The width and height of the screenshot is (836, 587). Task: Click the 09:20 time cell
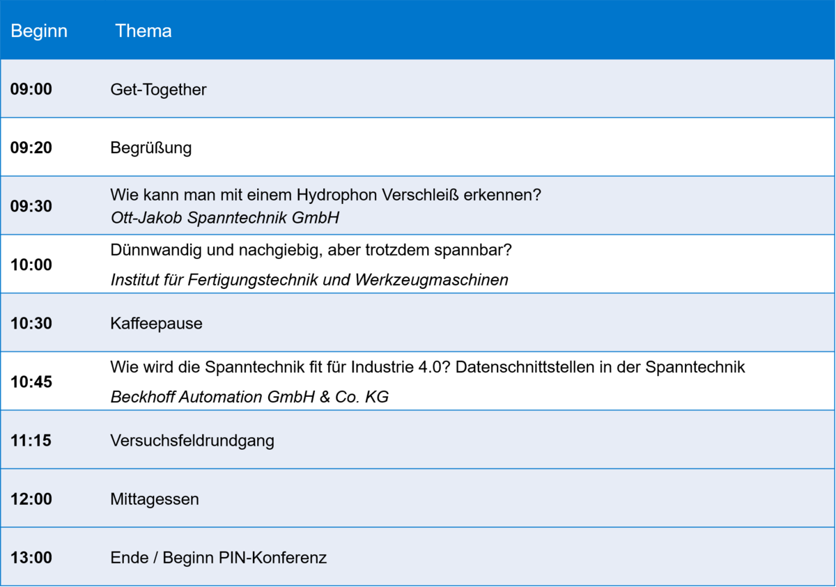pyautogui.click(x=31, y=148)
